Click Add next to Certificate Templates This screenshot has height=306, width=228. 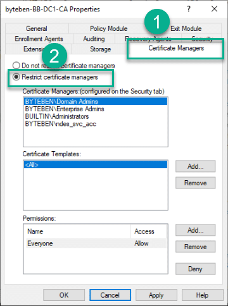(x=196, y=166)
